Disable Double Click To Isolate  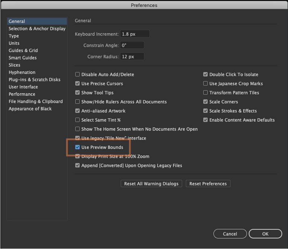tap(205, 74)
